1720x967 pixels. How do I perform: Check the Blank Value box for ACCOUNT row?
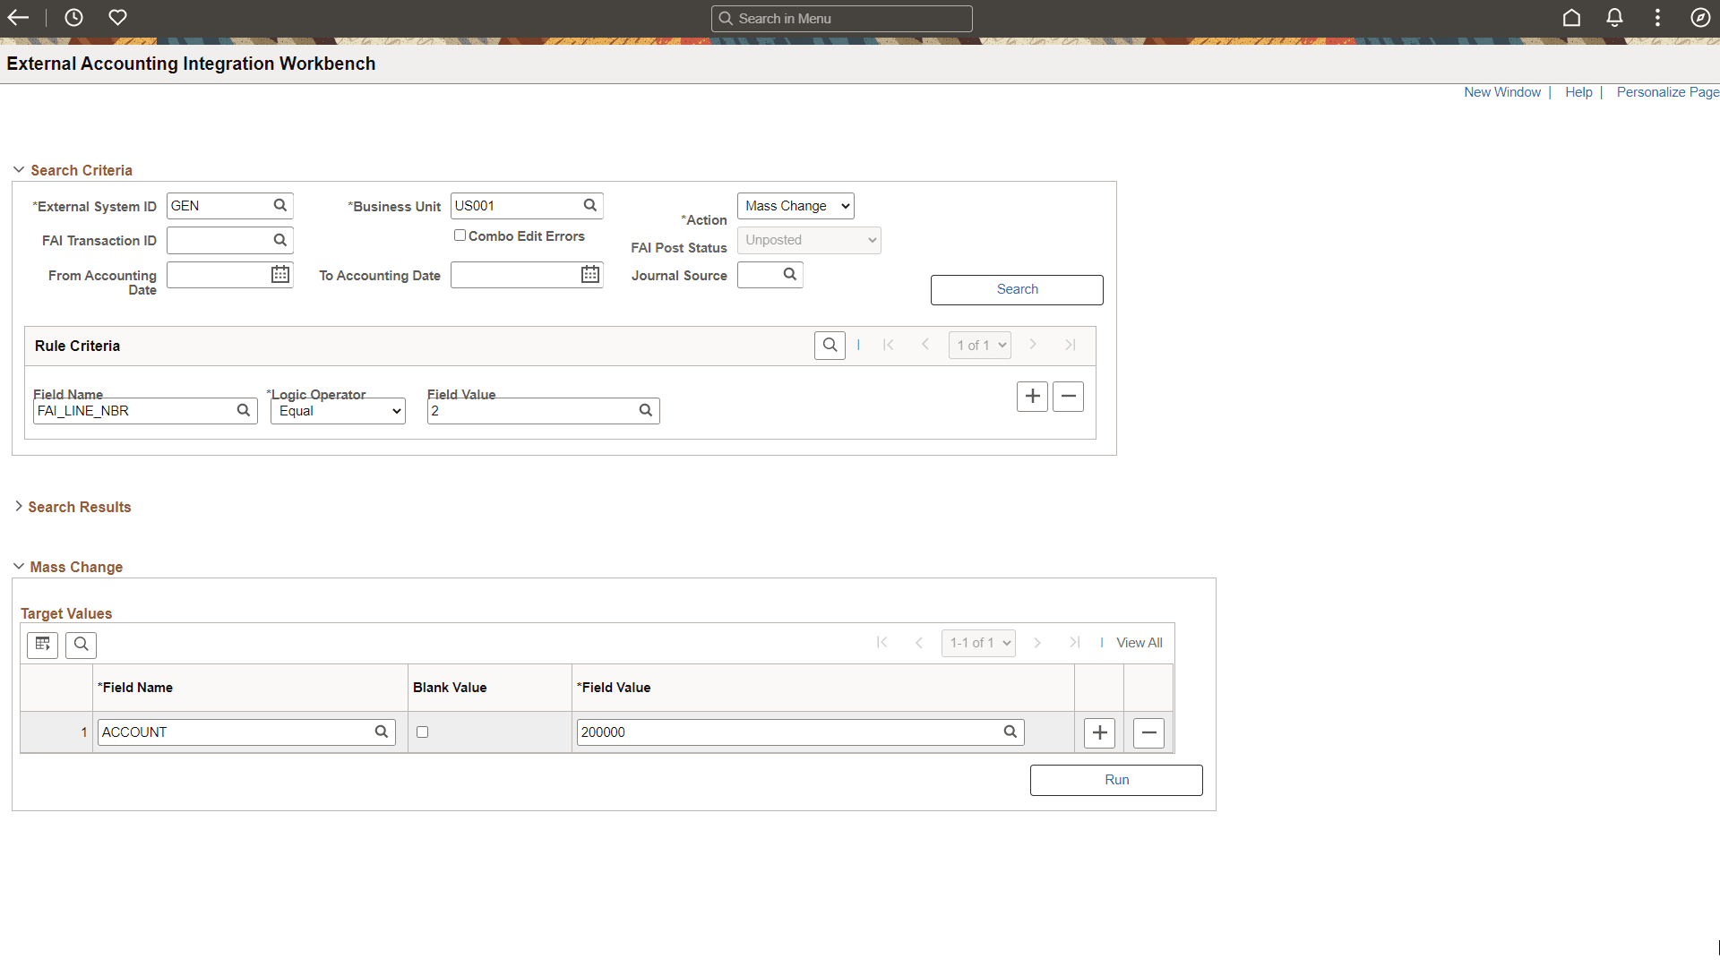pyautogui.click(x=422, y=732)
